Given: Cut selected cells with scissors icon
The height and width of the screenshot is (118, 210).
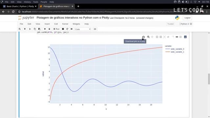Looking at the screenshot, I should (x=30, y=29).
